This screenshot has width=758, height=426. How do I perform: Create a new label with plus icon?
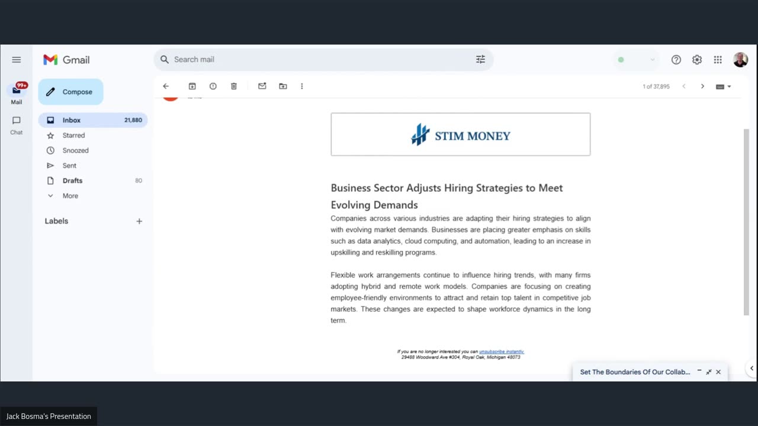pos(139,221)
